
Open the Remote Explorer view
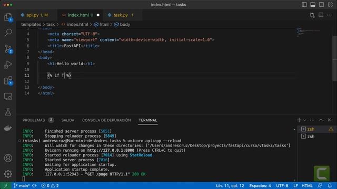coord(8,97)
